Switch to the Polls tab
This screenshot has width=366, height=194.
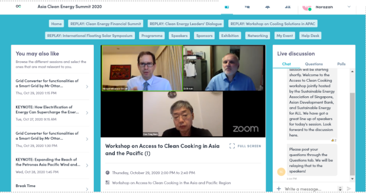click(x=341, y=64)
